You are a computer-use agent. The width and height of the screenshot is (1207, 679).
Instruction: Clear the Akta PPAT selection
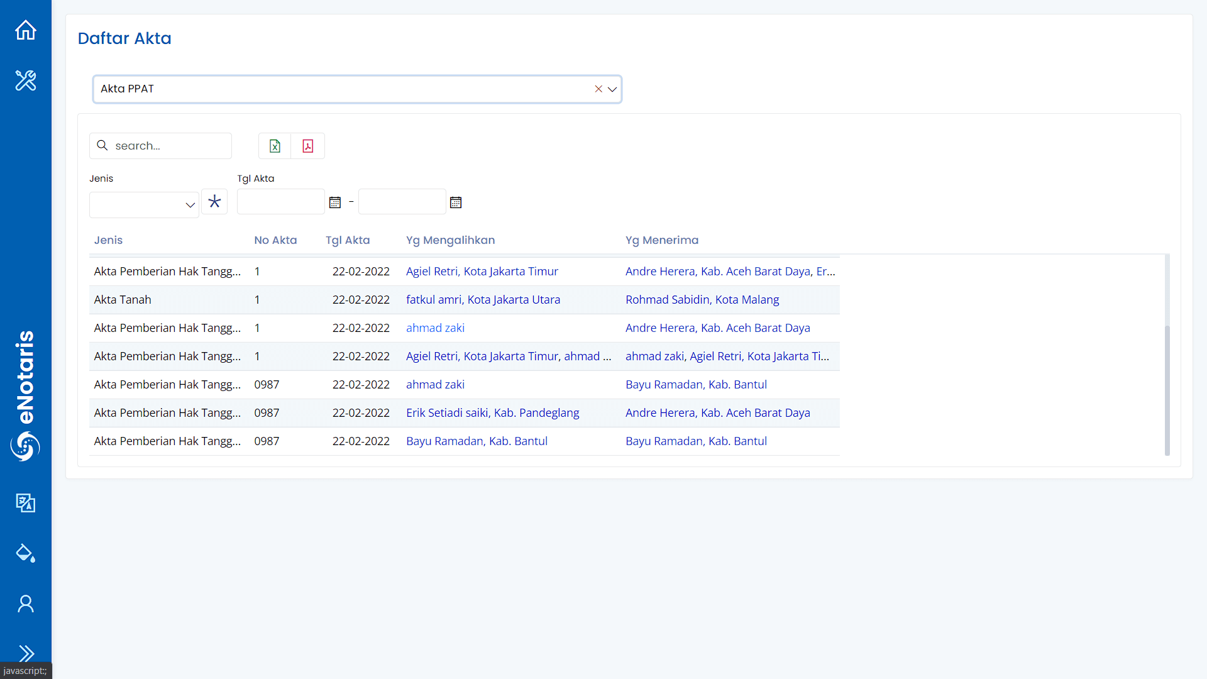pyautogui.click(x=598, y=89)
